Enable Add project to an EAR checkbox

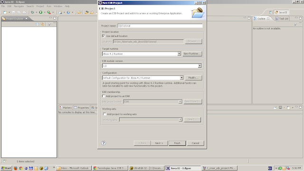(x=104, y=96)
